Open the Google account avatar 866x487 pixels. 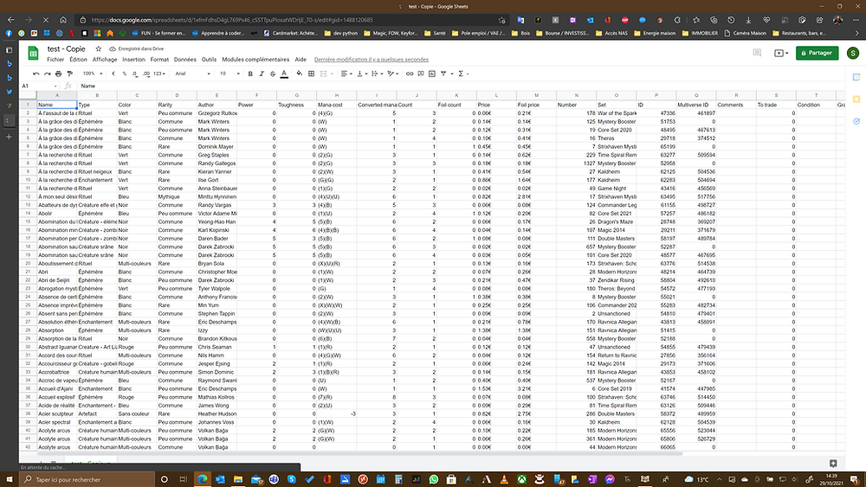coord(853,53)
